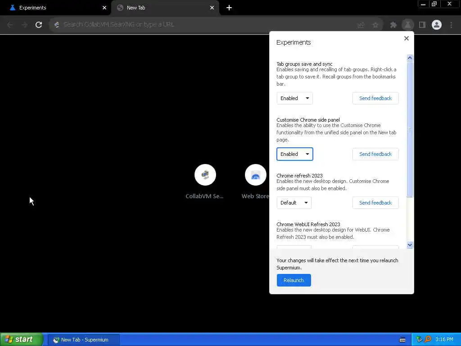
Task: Bookmark this tab with the star icon
Action: click(x=375, y=25)
